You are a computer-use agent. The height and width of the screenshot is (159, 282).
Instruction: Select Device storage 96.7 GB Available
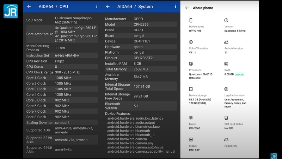(x=200, y=100)
